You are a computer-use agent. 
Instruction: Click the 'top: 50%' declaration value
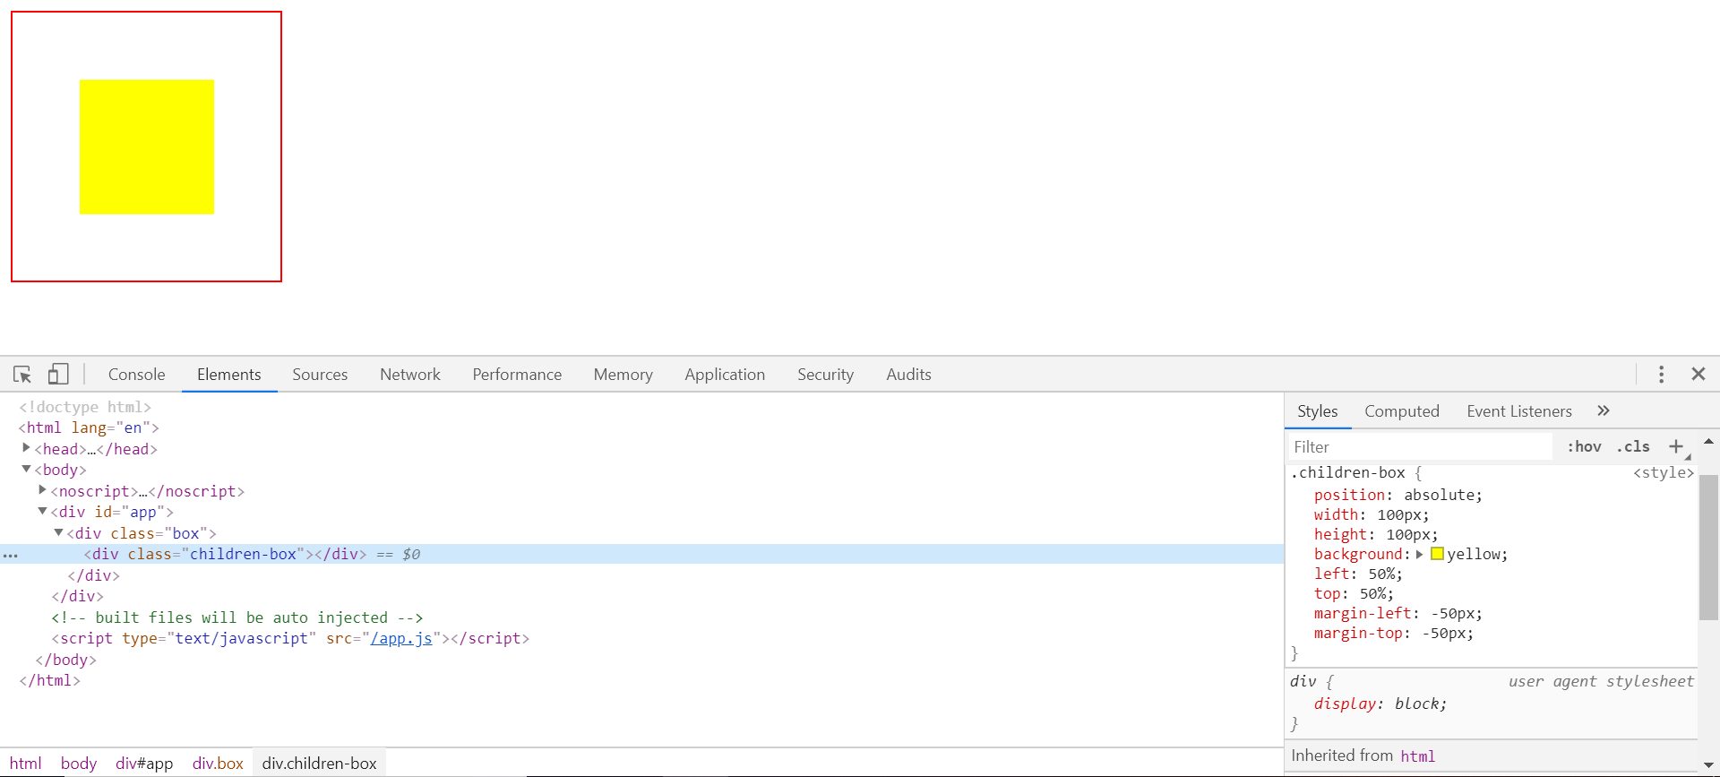pos(1376,593)
